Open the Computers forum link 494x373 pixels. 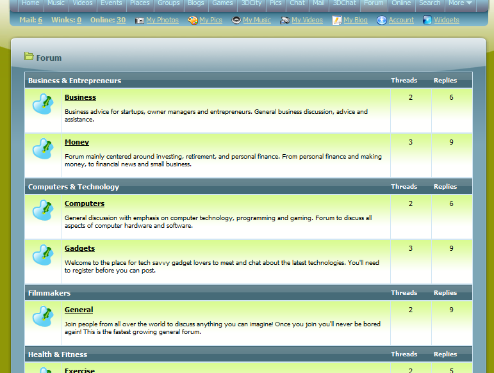85,203
